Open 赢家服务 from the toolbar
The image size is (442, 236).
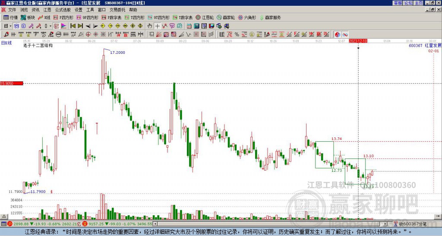(270, 17)
